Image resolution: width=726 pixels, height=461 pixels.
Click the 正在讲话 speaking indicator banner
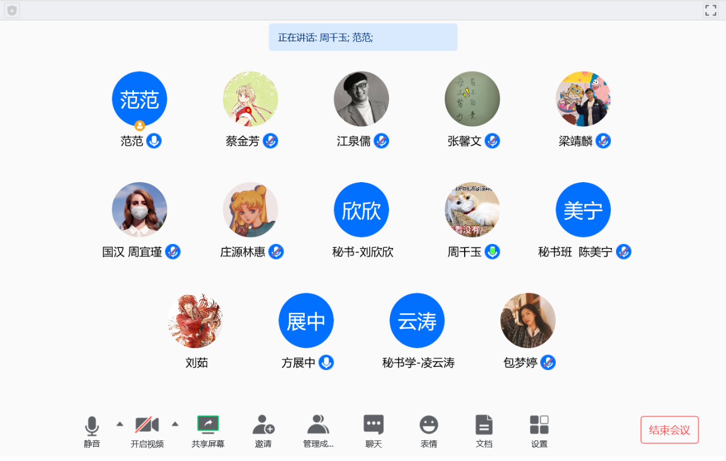coord(363,37)
